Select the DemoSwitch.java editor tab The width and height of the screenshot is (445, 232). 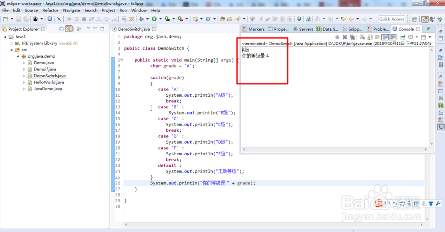[x=133, y=29]
